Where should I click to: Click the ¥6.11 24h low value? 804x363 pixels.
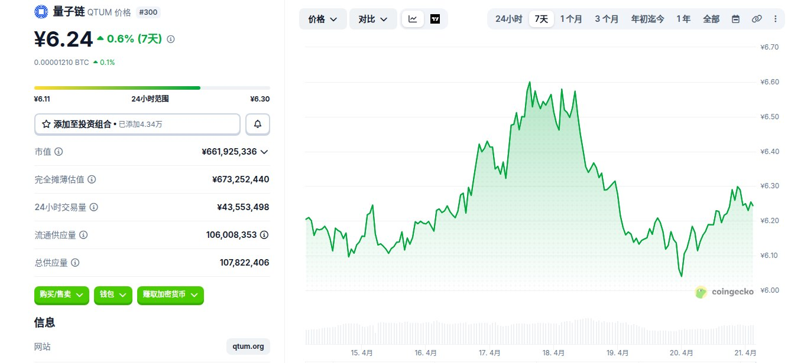click(x=43, y=99)
